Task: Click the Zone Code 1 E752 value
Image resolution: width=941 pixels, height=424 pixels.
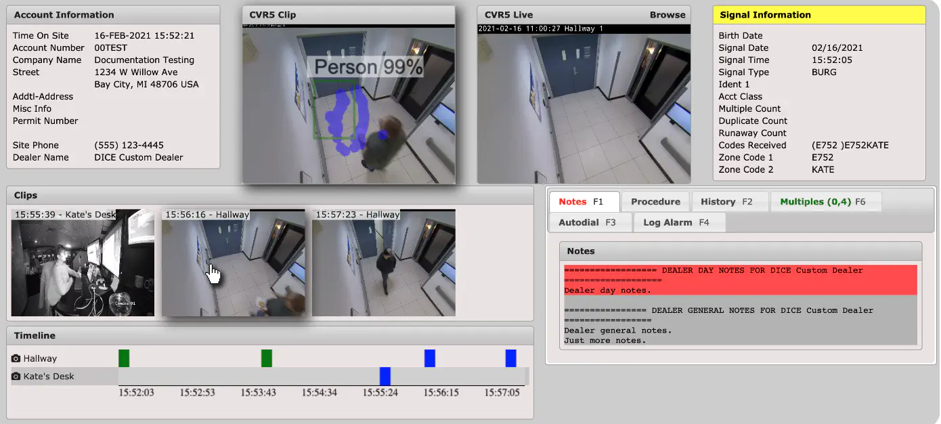Action: click(x=823, y=157)
